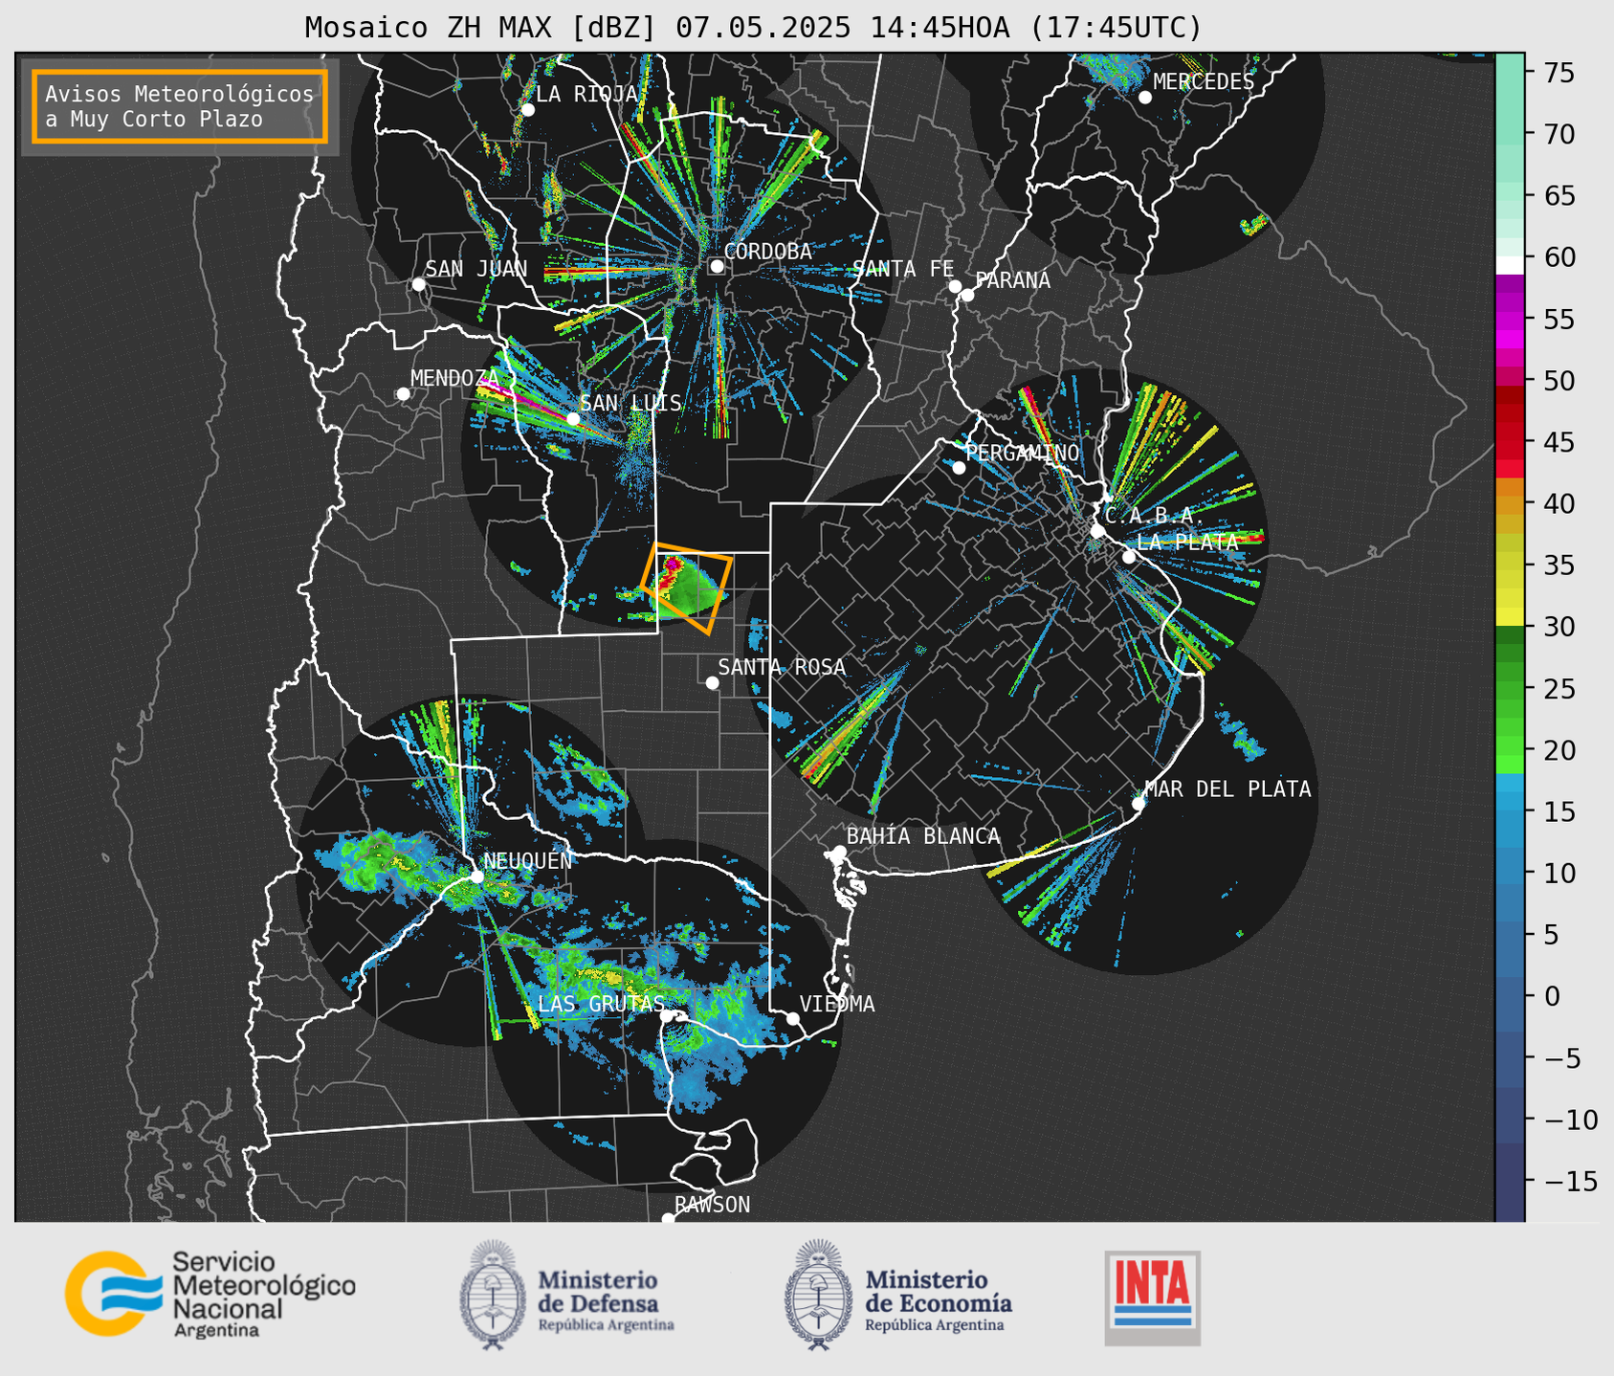Click the PERGAMINO city marker dot
The image size is (1614, 1376).
(x=959, y=468)
